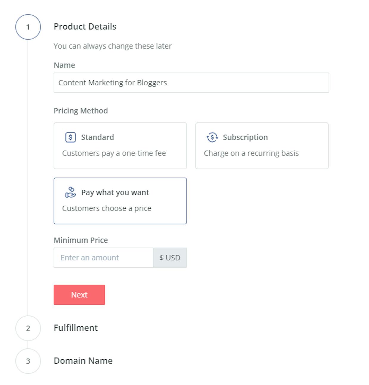Image resolution: width=369 pixels, height=385 pixels.
Task: Click the step 3 circle marker
Action: pos(28,361)
